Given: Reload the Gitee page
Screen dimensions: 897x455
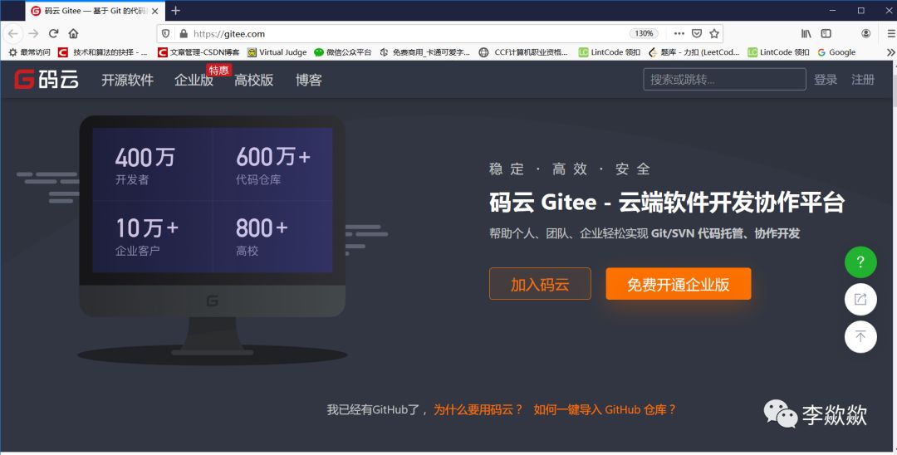Looking at the screenshot, I should click(54, 34).
